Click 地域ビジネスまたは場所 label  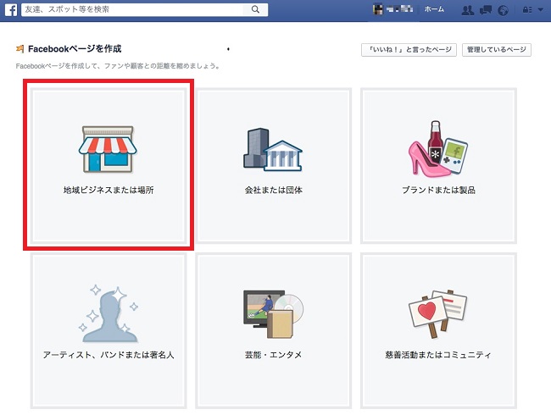109,190
